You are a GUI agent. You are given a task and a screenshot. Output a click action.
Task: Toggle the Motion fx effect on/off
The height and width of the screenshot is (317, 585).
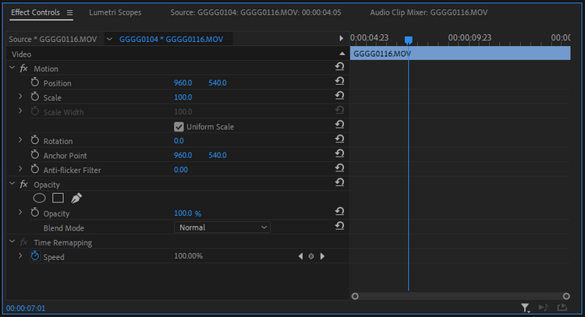(x=24, y=69)
